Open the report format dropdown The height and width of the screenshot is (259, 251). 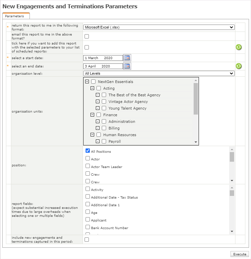pyautogui.click(x=159, y=27)
